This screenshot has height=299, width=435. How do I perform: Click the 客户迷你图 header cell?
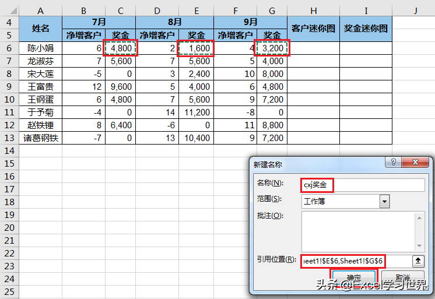[314, 29]
